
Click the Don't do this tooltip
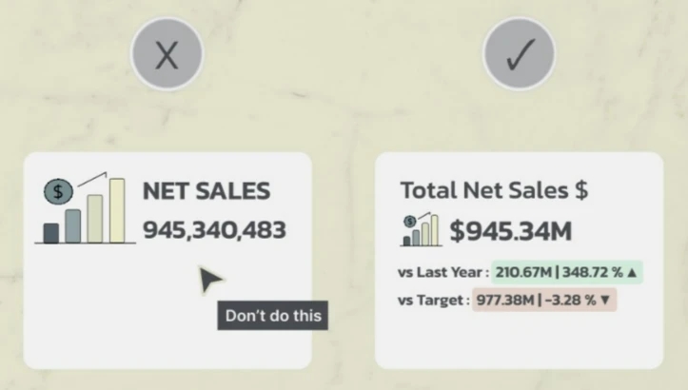pos(272,316)
